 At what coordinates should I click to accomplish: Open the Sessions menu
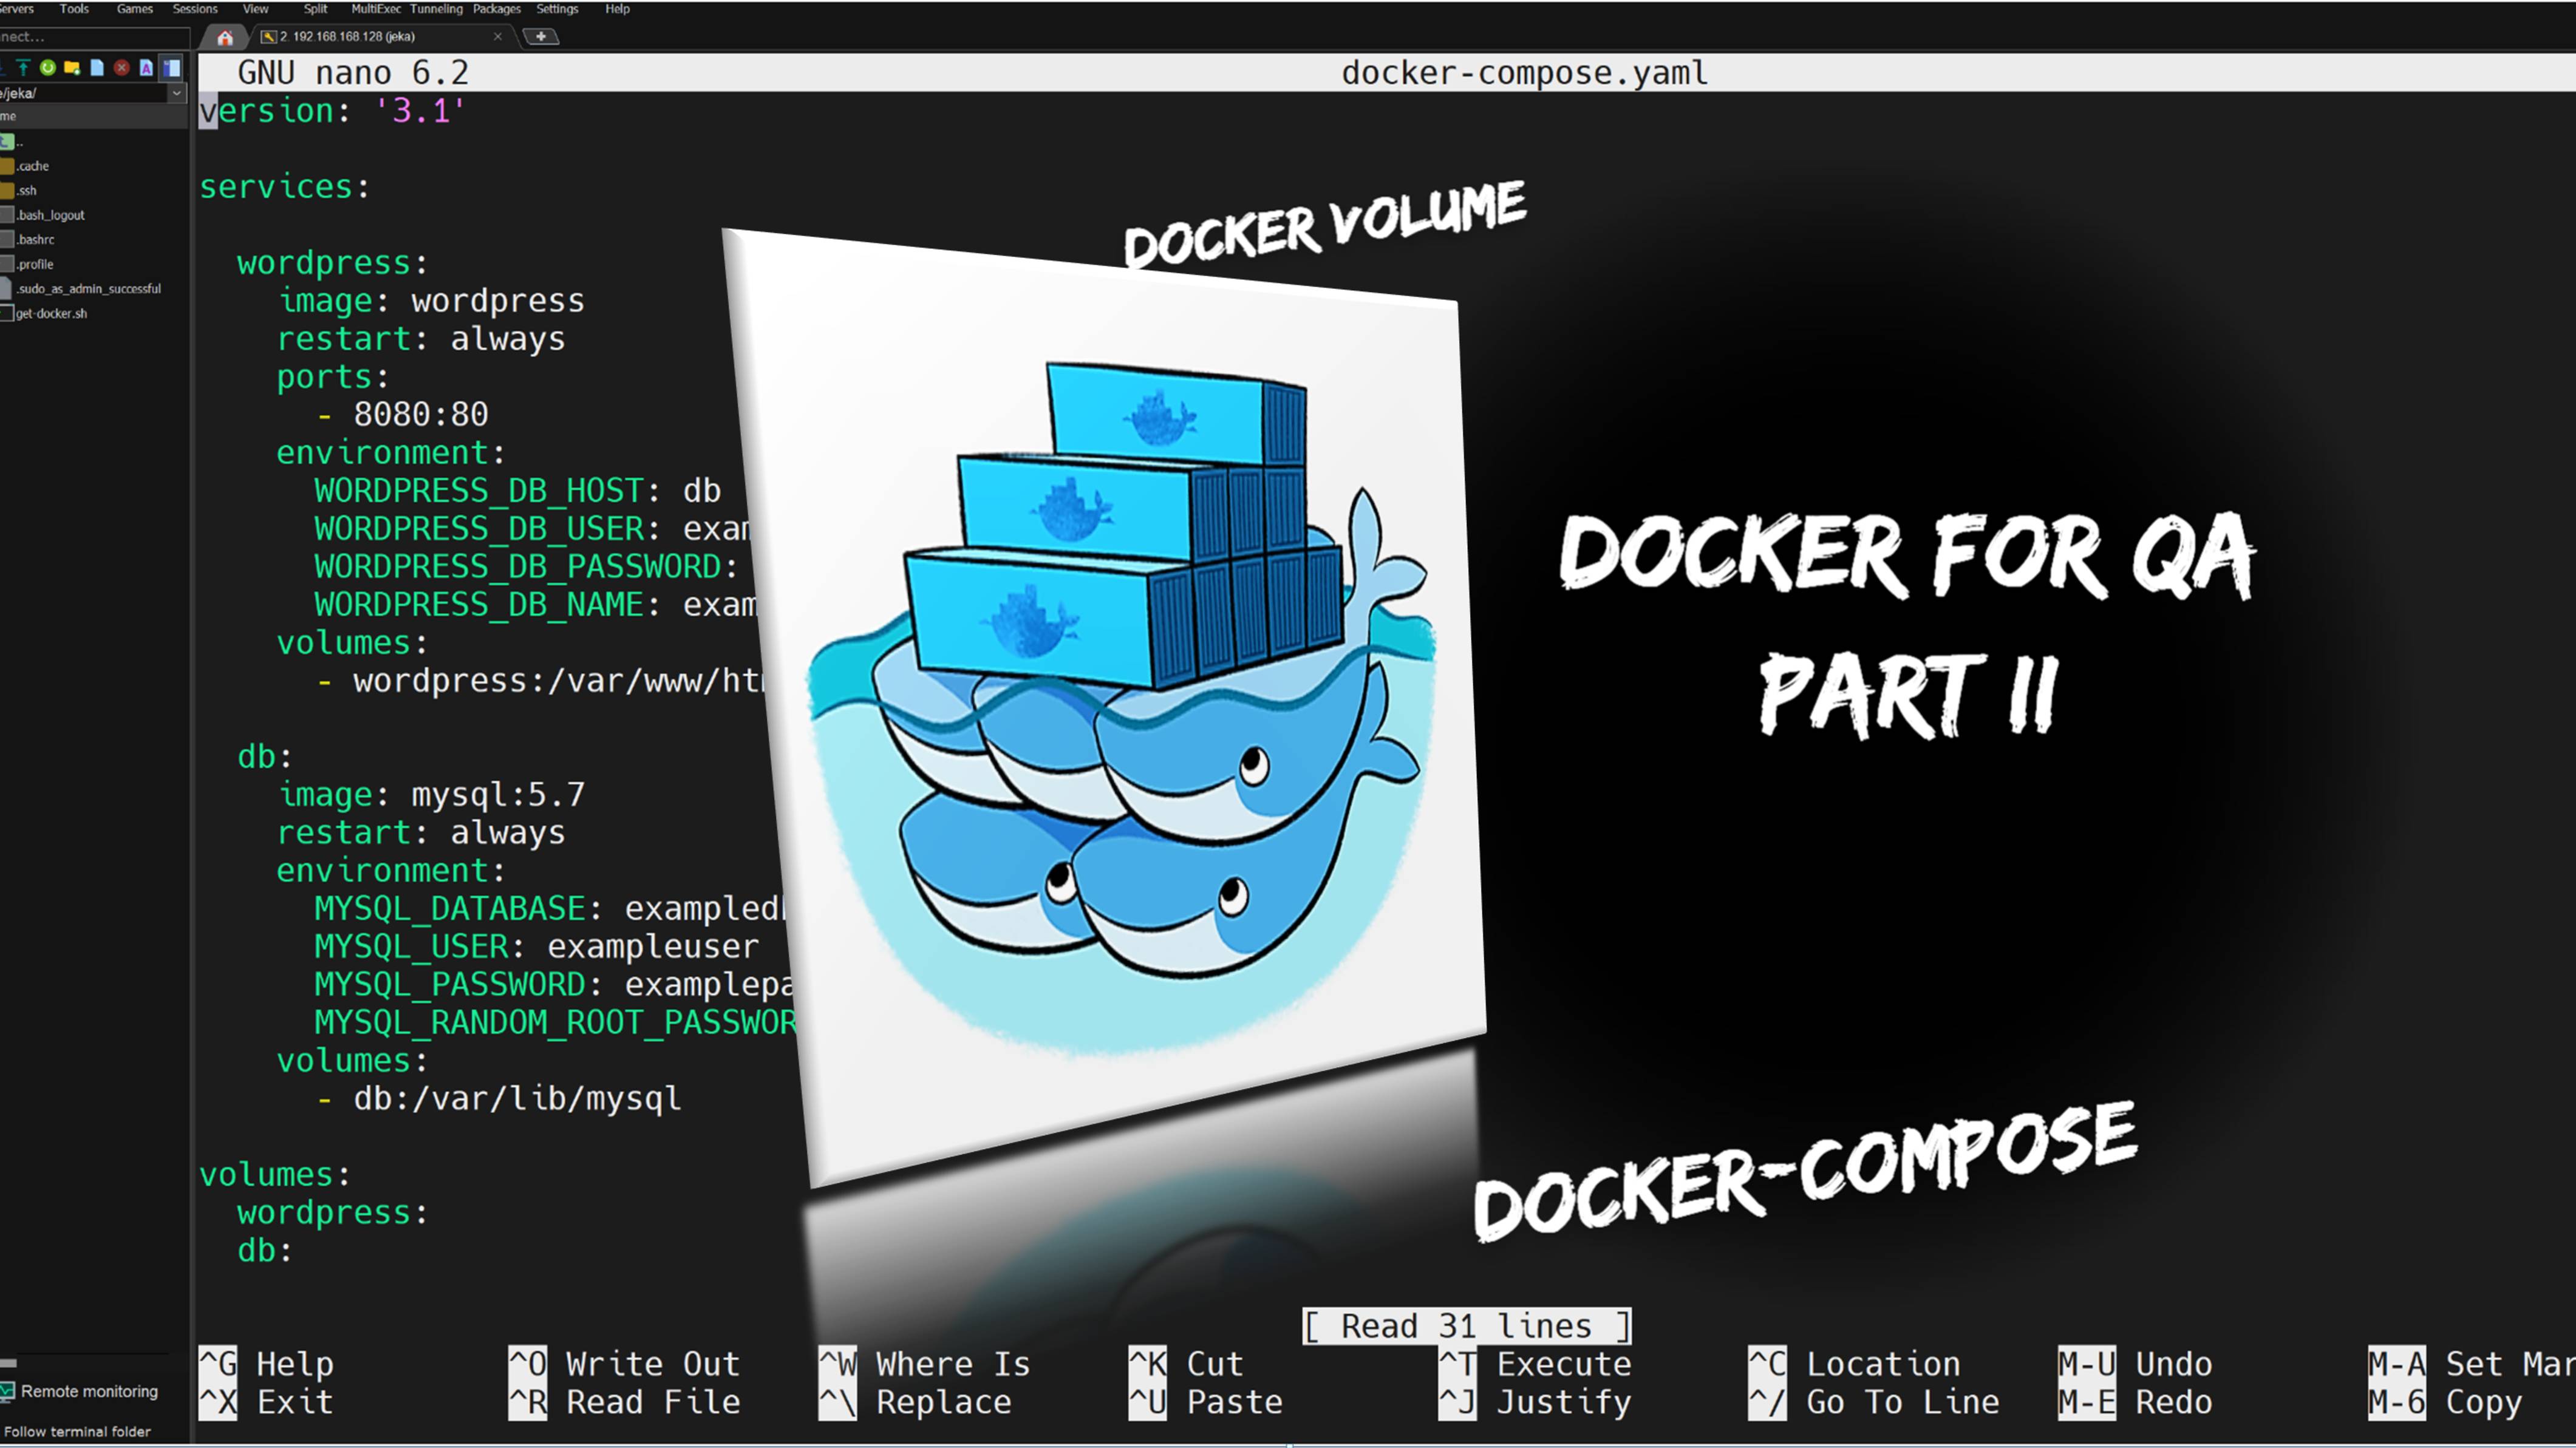point(195,9)
